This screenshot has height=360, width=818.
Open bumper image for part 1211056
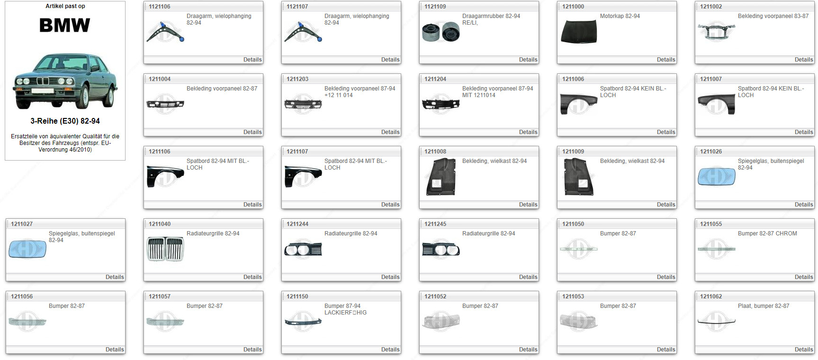coord(27,322)
